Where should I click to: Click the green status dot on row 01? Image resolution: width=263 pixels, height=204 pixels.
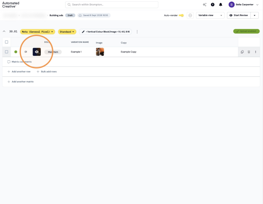click(16, 52)
